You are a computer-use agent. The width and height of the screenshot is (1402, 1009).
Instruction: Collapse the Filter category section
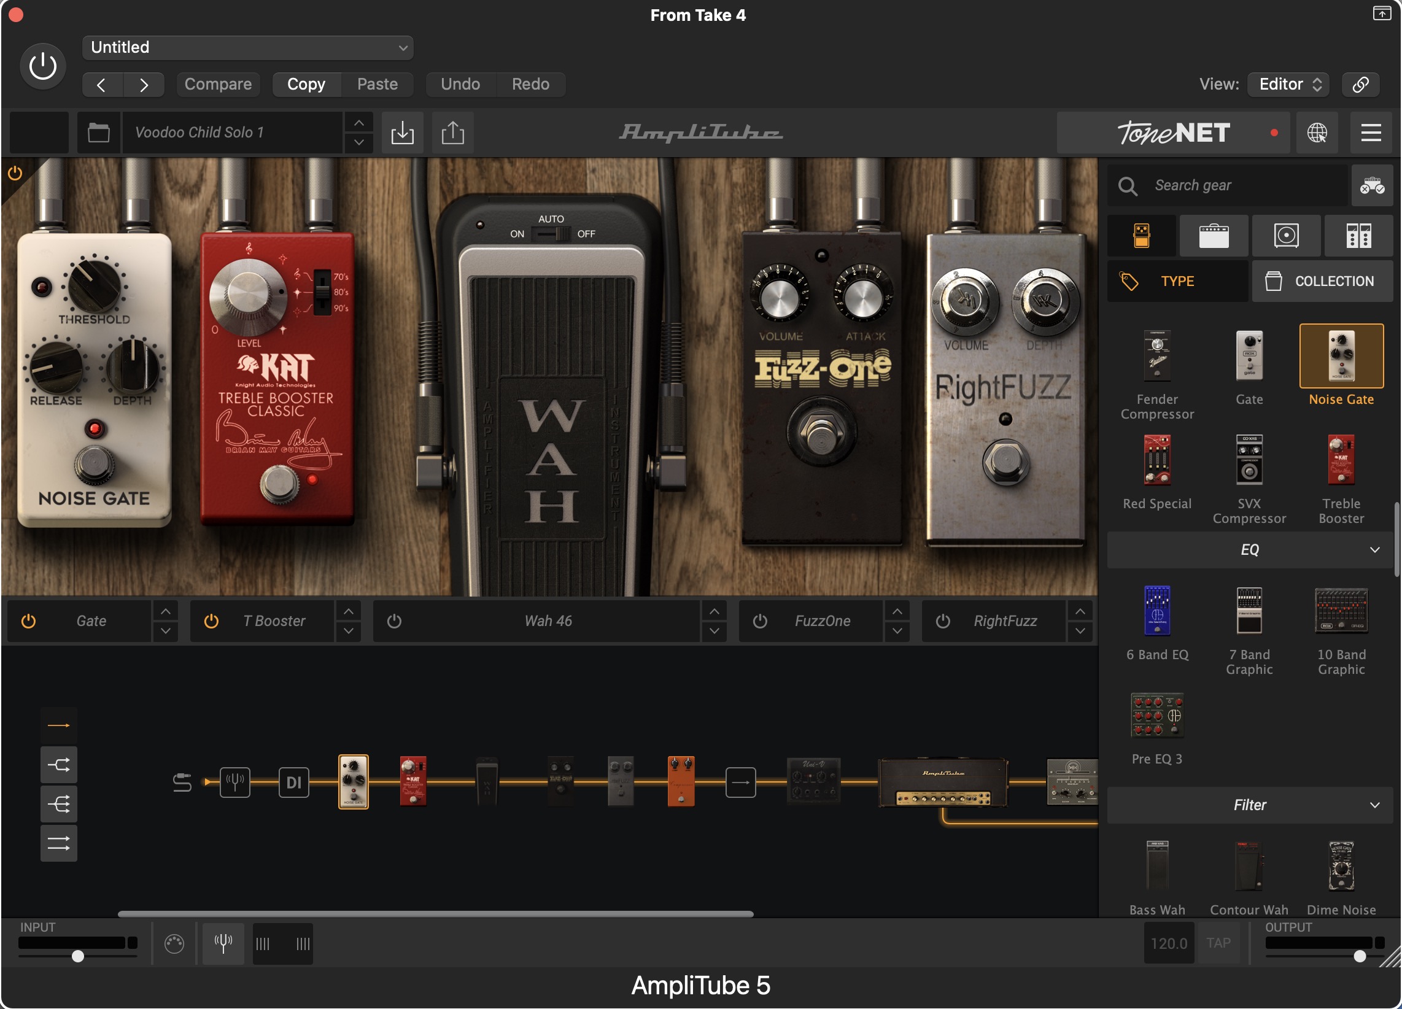(x=1249, y=805)
